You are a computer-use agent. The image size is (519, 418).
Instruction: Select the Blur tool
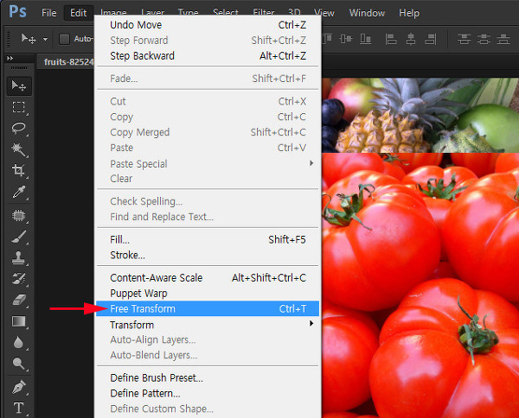18,342
